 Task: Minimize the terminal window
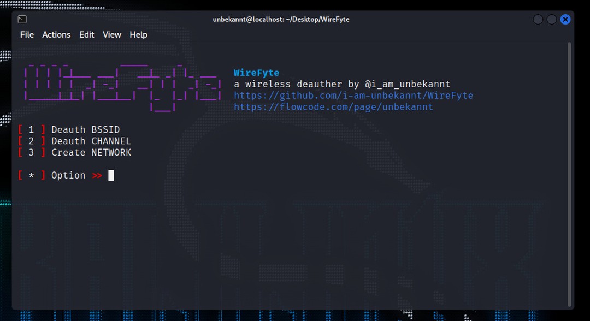[538, 19]
